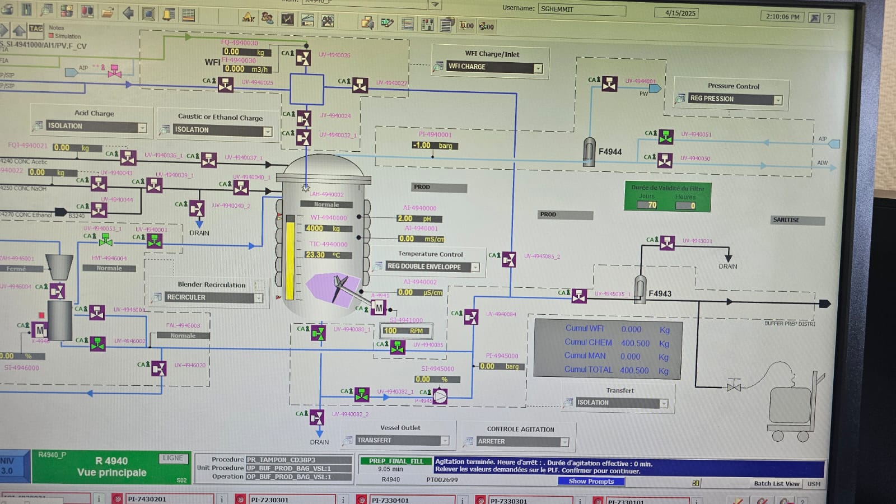Toggle drain valve UV-4940082_2

[x=316, y=417]
